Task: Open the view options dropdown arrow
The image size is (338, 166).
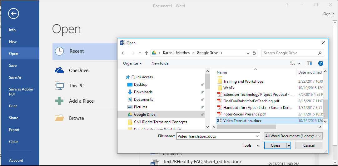Action: tap(299, 63)
